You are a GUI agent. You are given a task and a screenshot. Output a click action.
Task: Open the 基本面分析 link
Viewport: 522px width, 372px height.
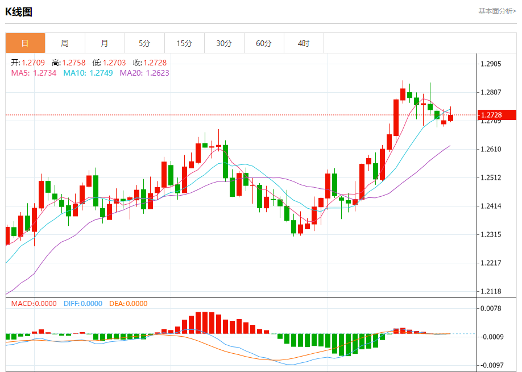(x=498, y=11)
